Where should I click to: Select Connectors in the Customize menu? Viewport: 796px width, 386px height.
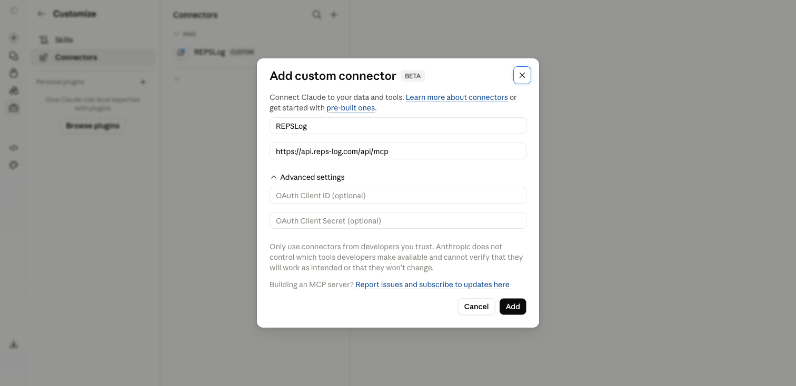(x=93, y=57)
